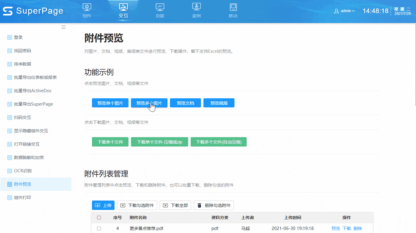Select 登录 from the sidebar menu
Screen dimensions: 416x233
[x=19, y=37]
